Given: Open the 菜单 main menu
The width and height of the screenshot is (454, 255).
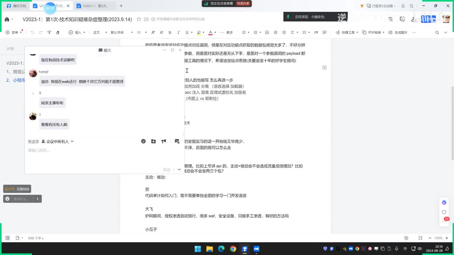Looking at the screenshot, I should tap(14, 32).
